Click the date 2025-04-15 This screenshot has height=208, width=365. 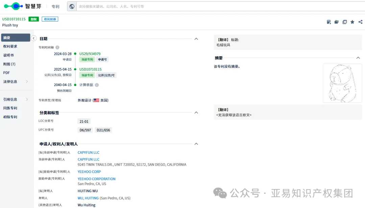click(x=63, y=69)
